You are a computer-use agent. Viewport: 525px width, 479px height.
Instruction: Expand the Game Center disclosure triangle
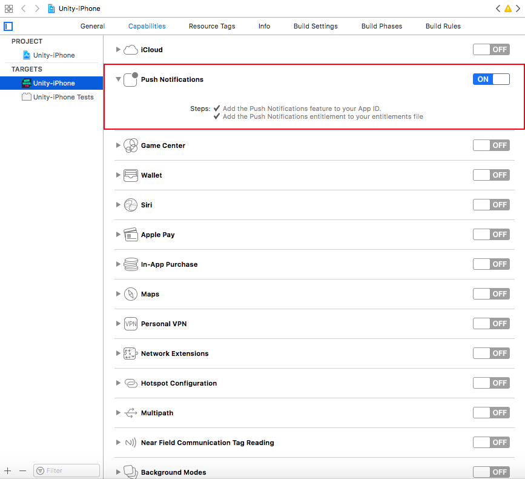click(x=118, y=146)
